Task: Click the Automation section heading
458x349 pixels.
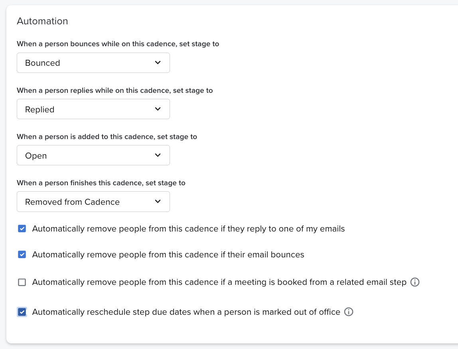Action: click(42, 21)
